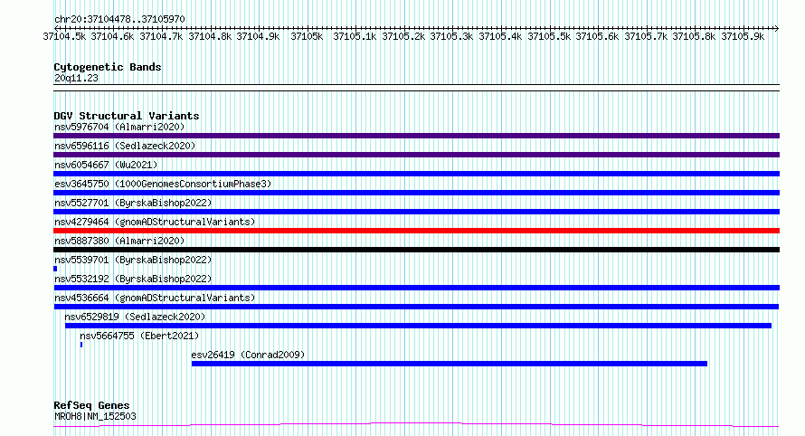Open variant nsv5887380 (Almarri2020) label
The width and height of the screenshot is (805, 436).
119,241
